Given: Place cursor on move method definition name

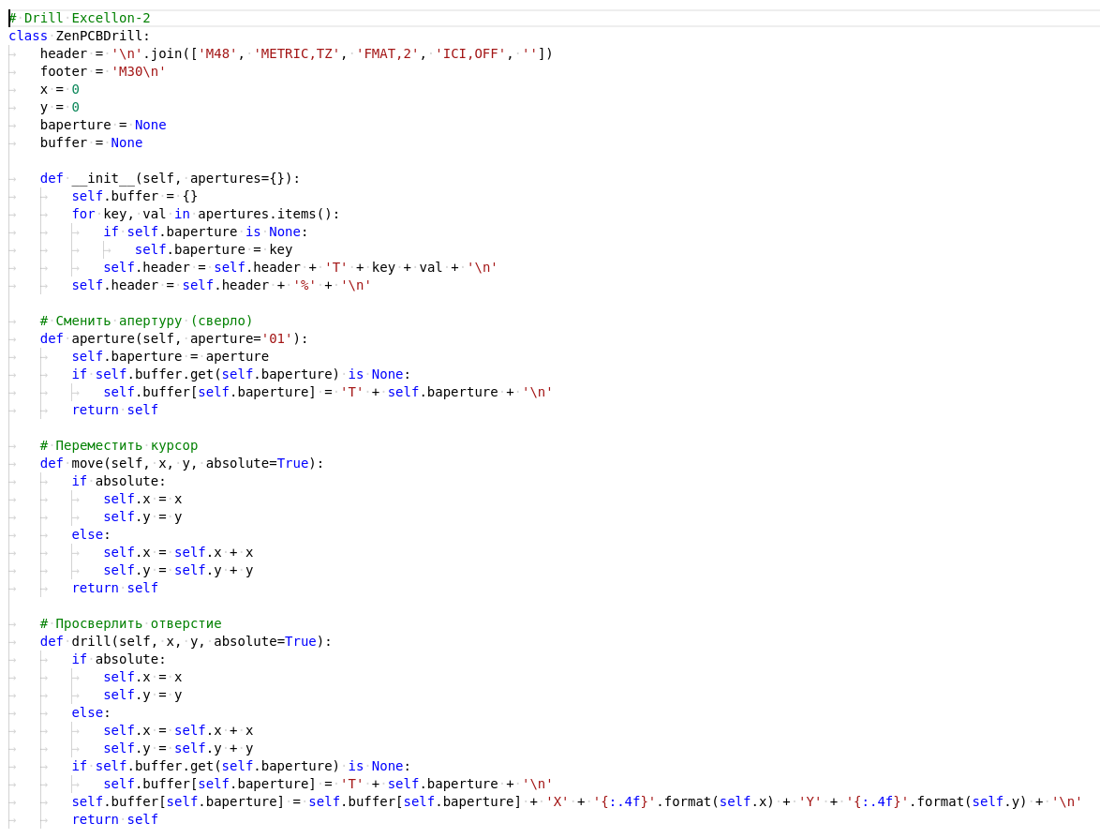Looking at the screenshot, I should [x=87, y=463].
